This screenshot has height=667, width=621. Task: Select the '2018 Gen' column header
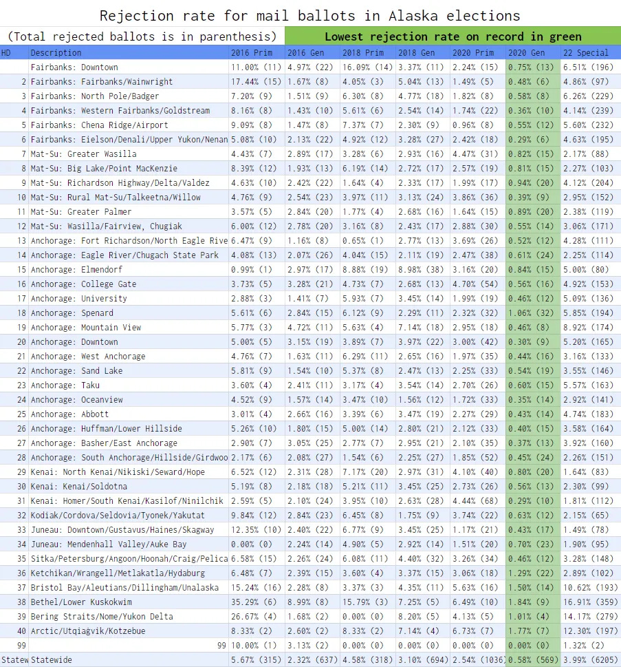pyautogui.click(x=422, y=53)
